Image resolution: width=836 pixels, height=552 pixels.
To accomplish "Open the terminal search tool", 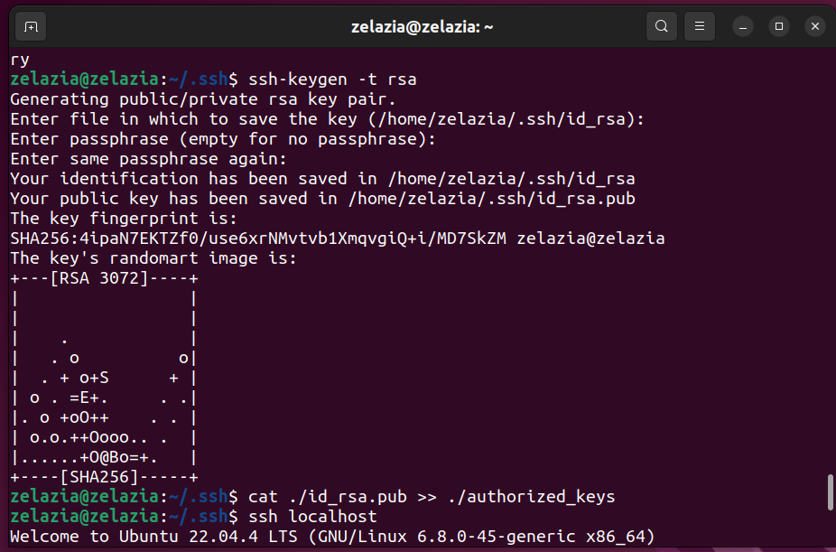I will [x=661, y=26].
